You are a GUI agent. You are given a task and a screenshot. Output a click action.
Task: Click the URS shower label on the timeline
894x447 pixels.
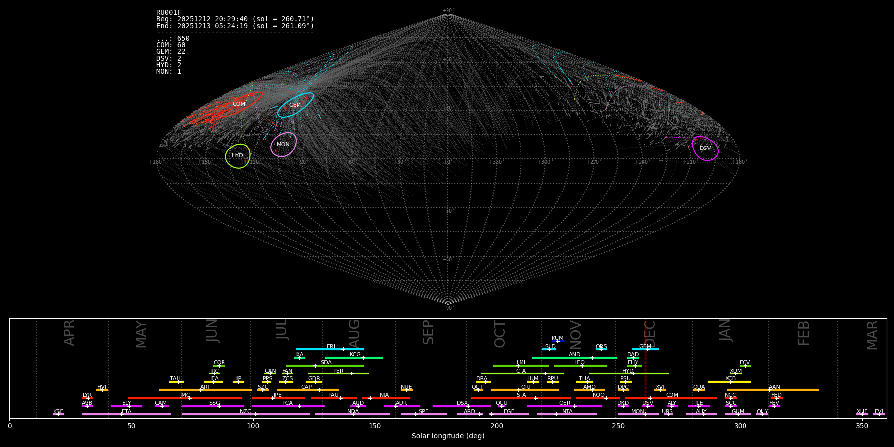click(667, 412)
